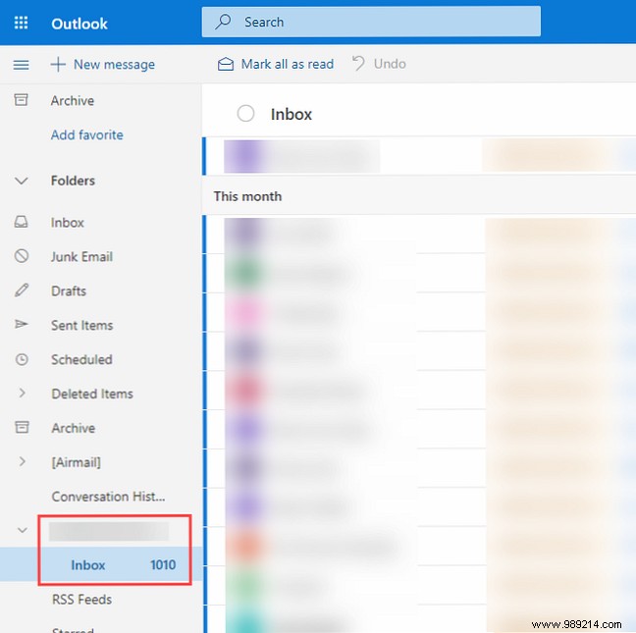This screenshot has height=633, width=636.
Task: Collapse the Folders section chevron
Action: coord(21,181)
